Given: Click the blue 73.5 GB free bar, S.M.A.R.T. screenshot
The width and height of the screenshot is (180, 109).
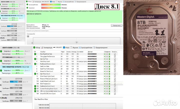Looking at the screenshot, I should click(16, 82).
